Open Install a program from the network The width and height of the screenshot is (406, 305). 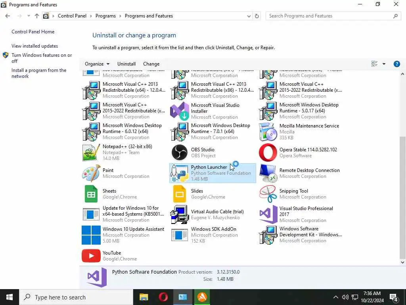point(39,73)
